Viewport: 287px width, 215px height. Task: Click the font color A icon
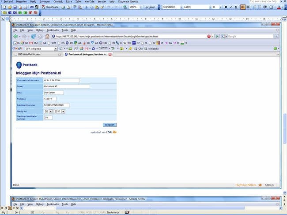click(279, 7)
